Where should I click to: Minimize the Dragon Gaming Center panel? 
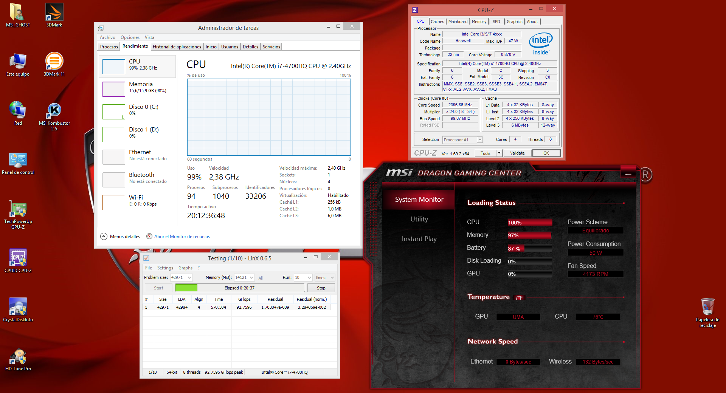click(x=628, y=173)
